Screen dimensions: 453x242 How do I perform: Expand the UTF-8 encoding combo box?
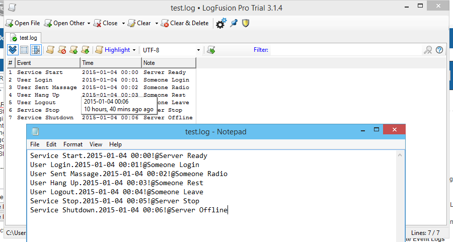(x=198, y=50)
